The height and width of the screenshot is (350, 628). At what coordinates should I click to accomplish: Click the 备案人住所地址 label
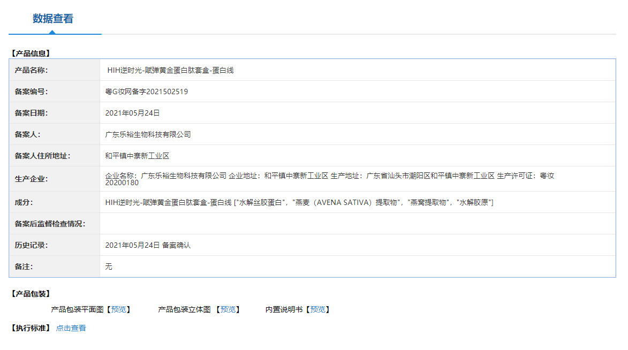pos(42,156)
